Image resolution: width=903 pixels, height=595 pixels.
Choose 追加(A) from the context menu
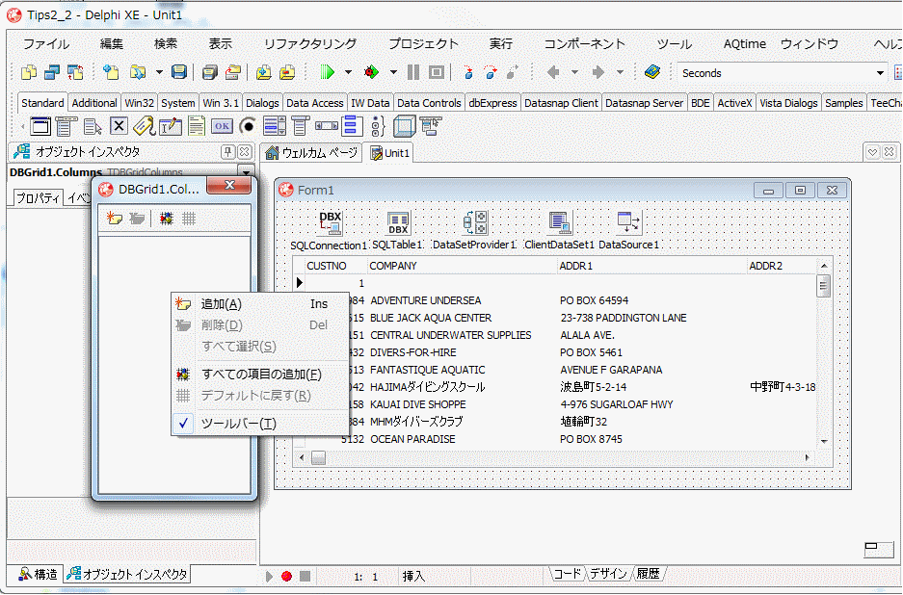coord(261,304)
